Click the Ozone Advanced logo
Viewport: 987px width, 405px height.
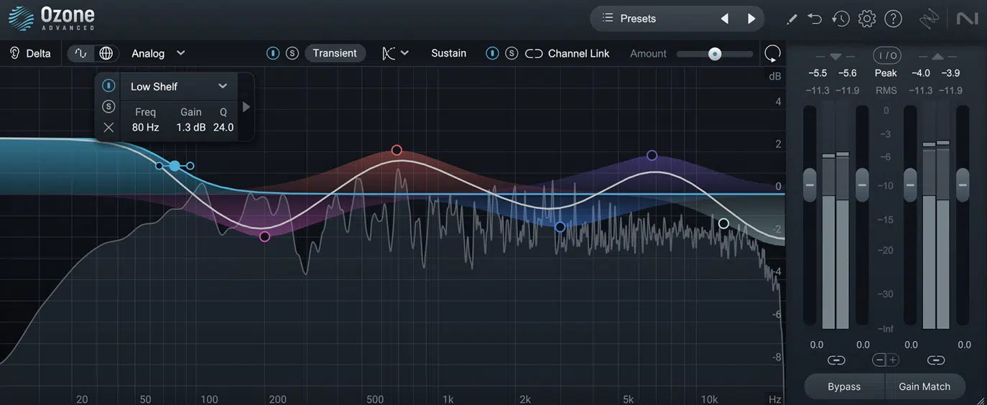[x=52, y=18]
